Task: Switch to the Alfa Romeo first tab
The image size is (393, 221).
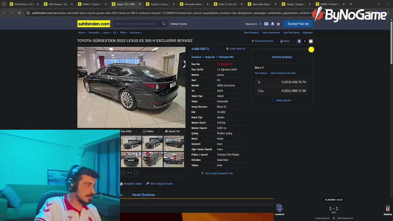Action: 24,4
